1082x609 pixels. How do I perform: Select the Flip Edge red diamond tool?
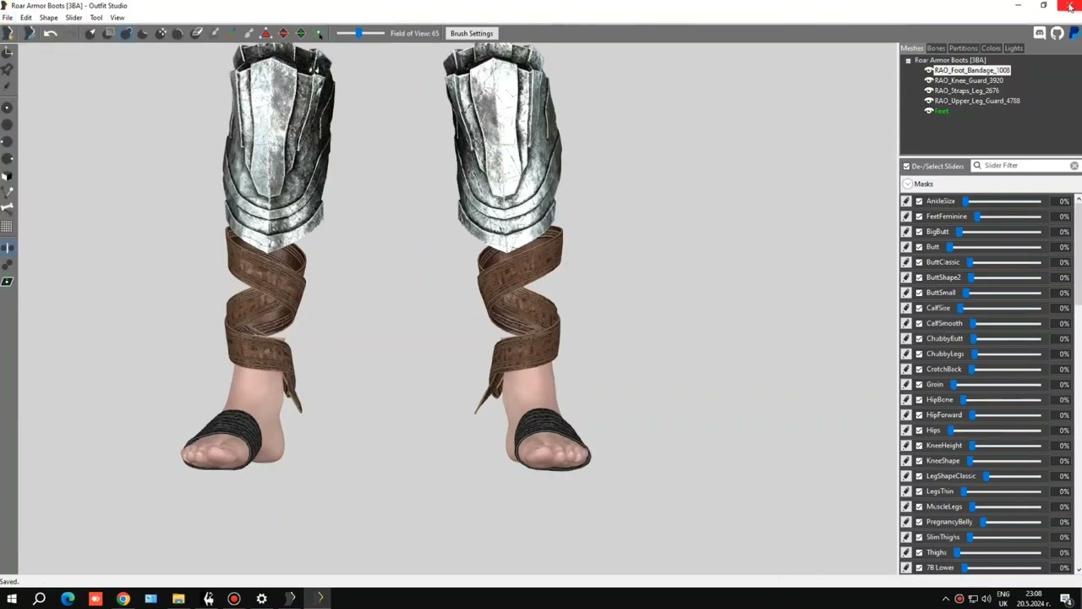(283, 34)
